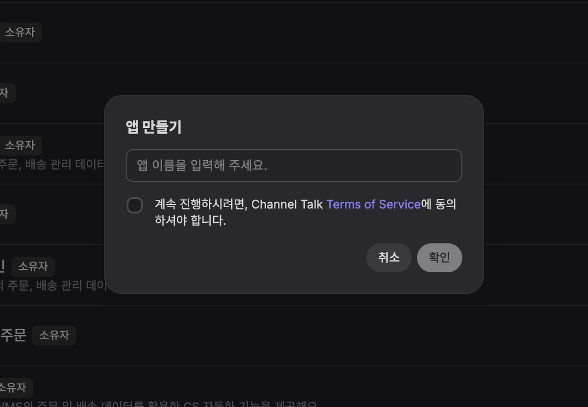Cancel the dialog with 취소

[x=389, y=258]
